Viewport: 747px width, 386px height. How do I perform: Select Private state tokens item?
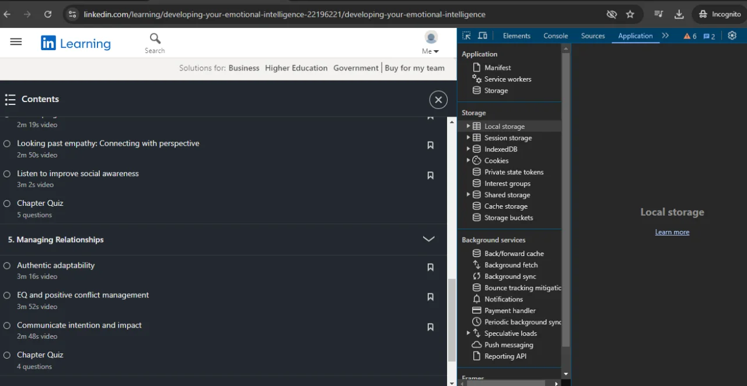514,172
